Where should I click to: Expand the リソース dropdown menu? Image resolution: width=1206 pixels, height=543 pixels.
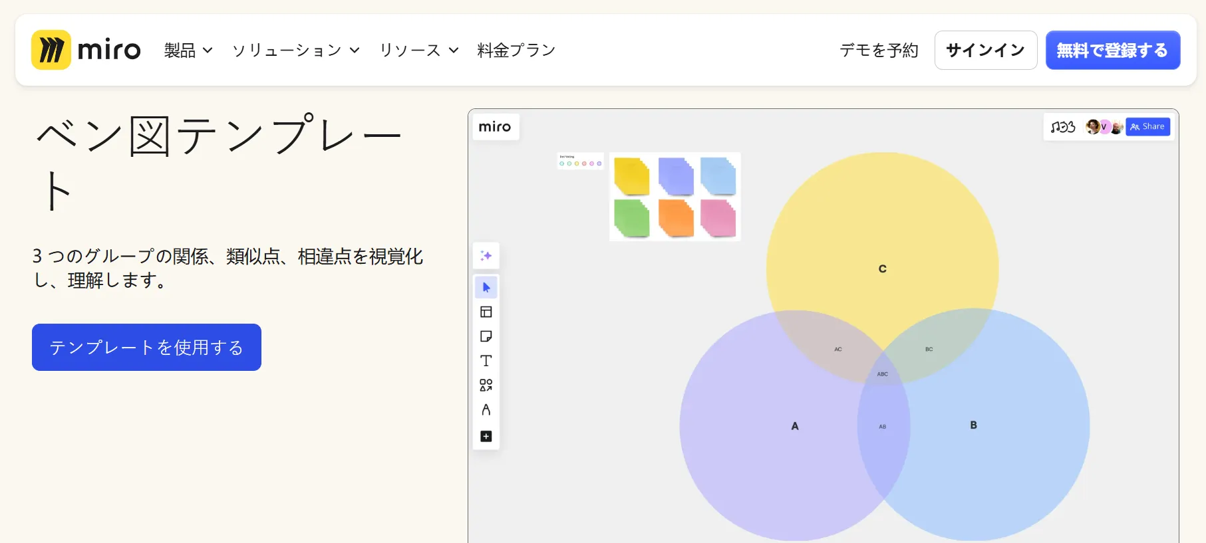coord(418,51)
